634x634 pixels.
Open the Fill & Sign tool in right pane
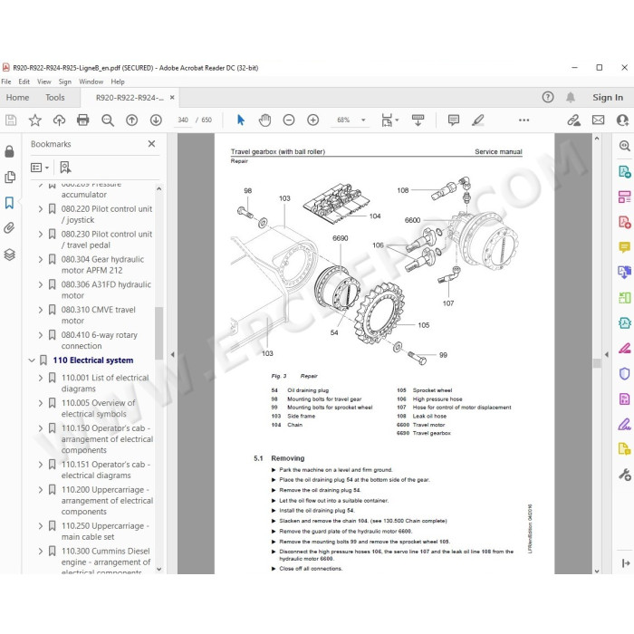click(x=625, y=425)
